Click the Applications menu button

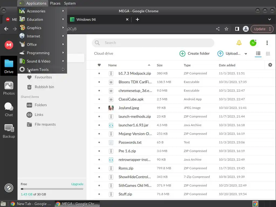coord(33,3)
